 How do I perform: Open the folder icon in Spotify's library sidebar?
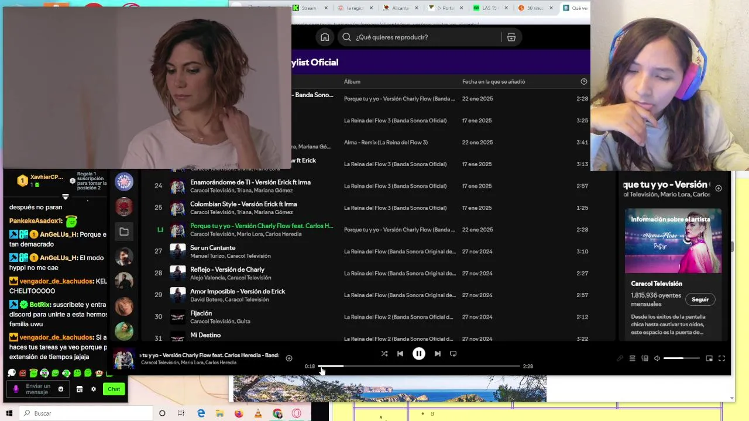[x=124, y=232]
